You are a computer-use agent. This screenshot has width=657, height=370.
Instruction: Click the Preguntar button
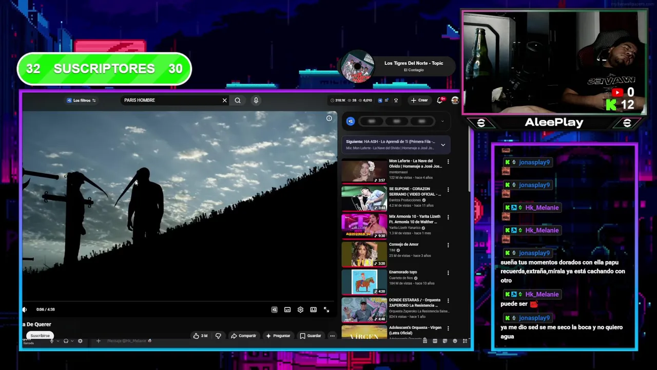pyautogui.click(x=278, y=336)
